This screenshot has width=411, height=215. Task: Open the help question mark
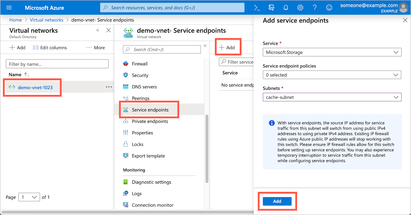(x=315, y=8)
